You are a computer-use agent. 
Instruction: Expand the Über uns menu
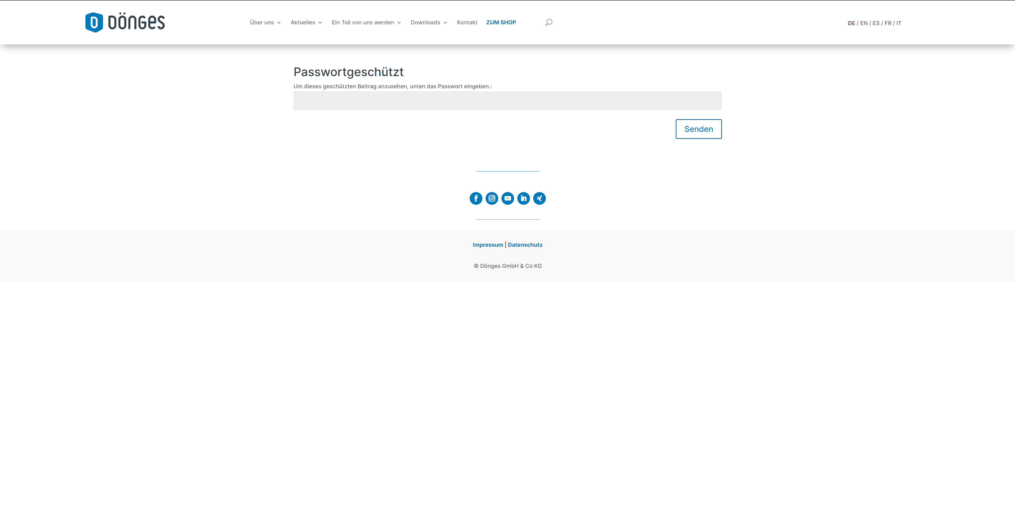tap(265, 22)
